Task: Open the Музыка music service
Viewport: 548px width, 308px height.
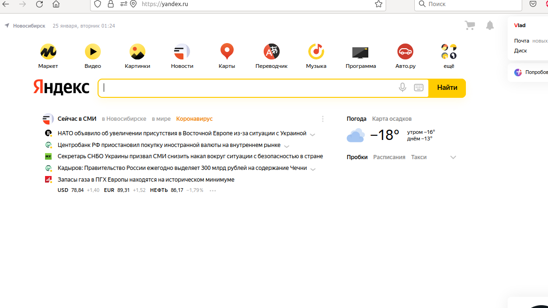Action: coord(316,51)
